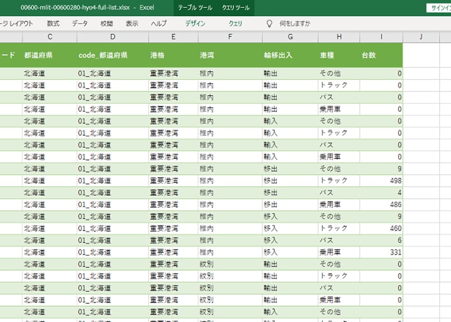
Task: Click the 港湾 table header cell
Action: tap(230, 55)
